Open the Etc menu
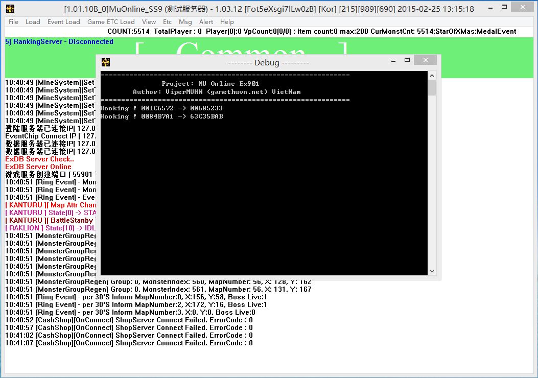The width and height of the screenshot is (538, 378). (167, 21)
